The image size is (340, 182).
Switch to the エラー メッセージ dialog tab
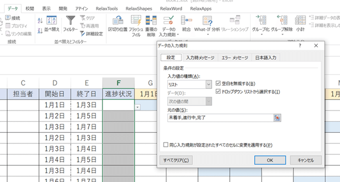pyautogui.click(x=234, y=58)
